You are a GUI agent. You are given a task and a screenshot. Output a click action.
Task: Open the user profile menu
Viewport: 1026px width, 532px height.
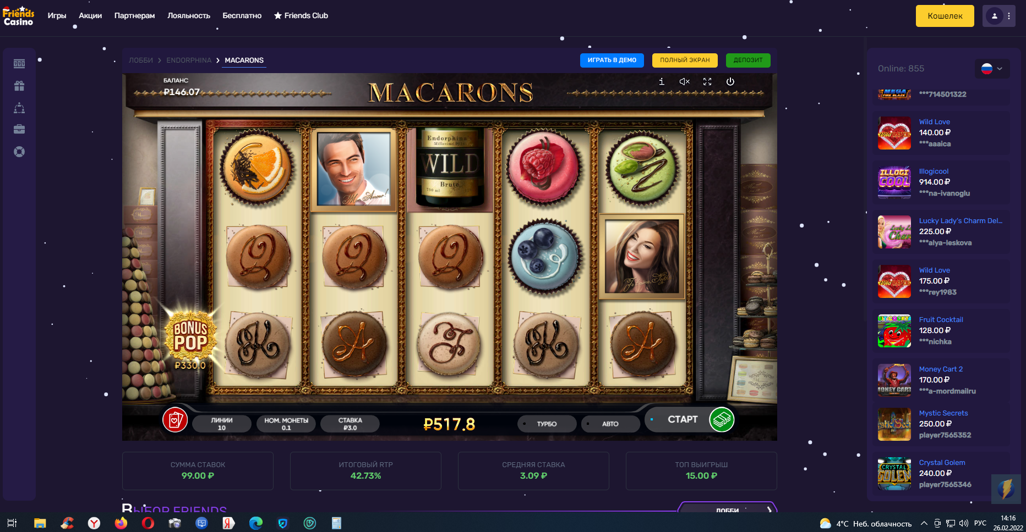pos(998,16)
